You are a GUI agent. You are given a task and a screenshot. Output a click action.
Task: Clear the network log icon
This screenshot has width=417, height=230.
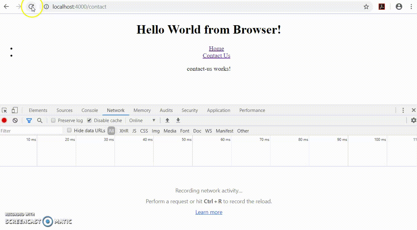(x=15, y=120)
